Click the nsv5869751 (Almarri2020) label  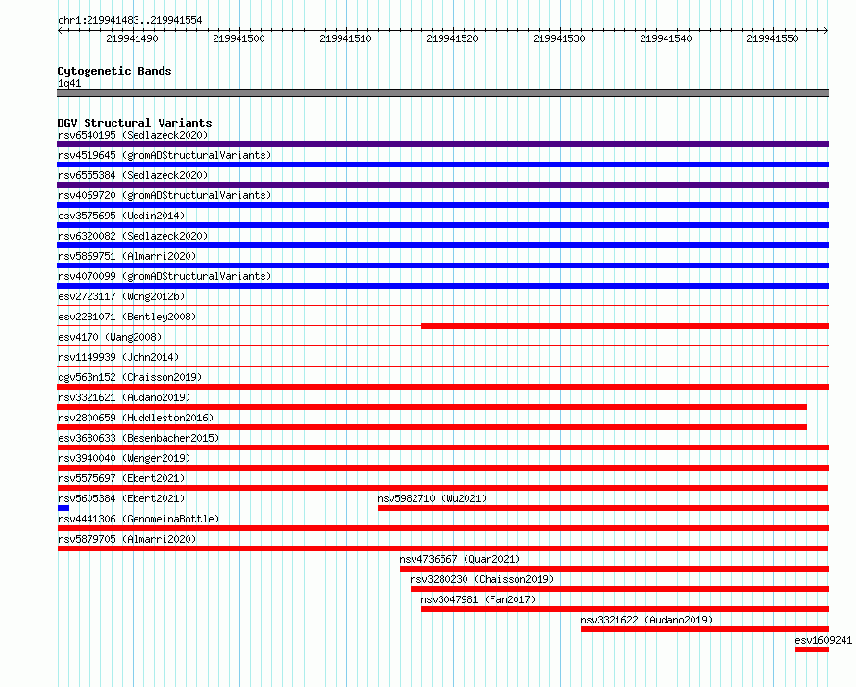(127, 256)
